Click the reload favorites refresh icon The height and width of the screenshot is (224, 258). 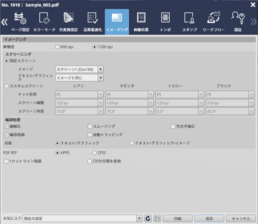[x=148, y=218]
